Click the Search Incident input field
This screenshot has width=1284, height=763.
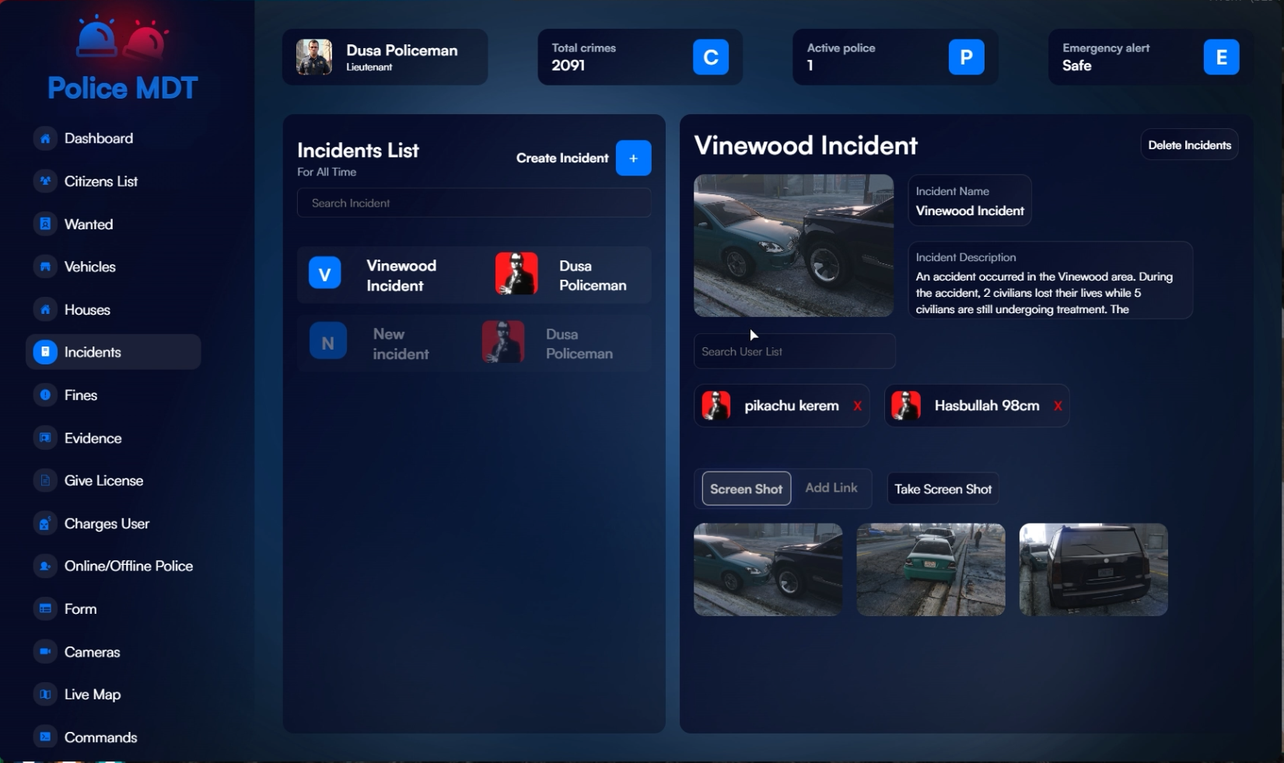point(474,203)
